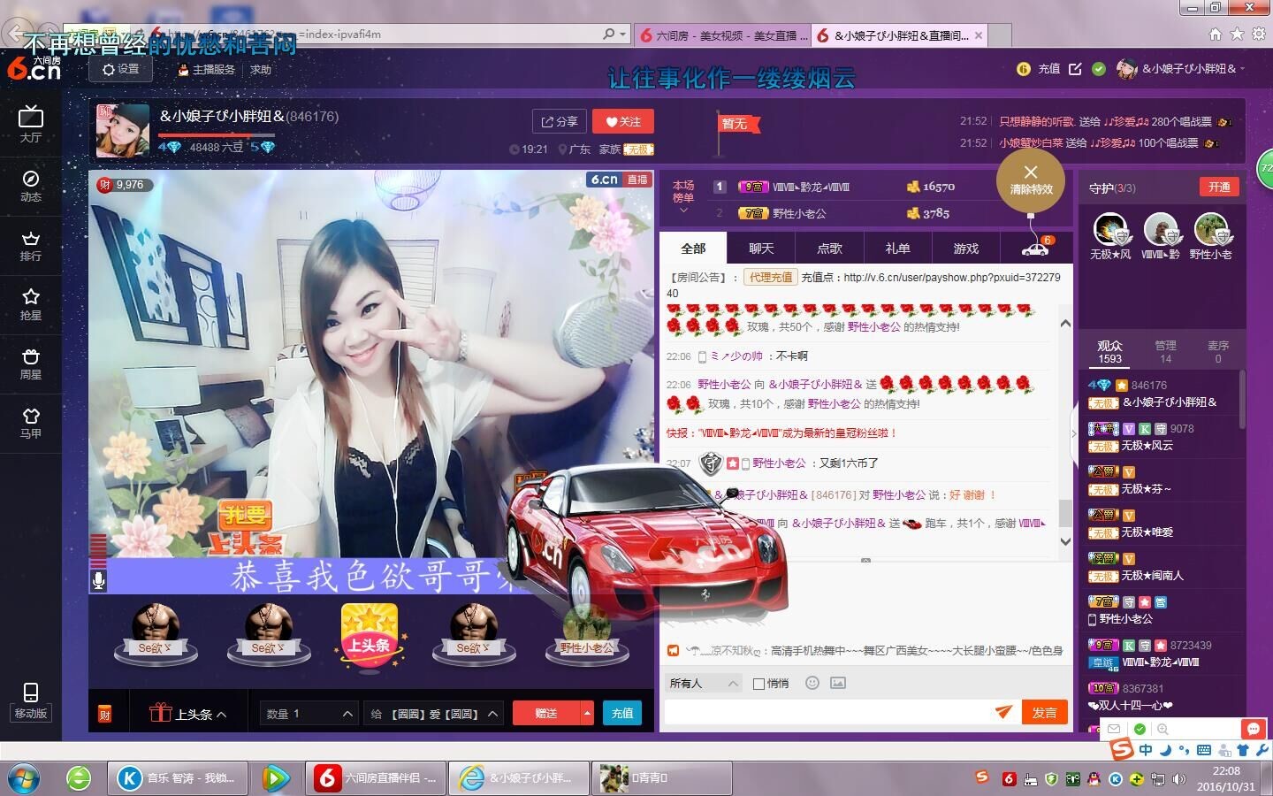
Task: Switch to the 游戏 games tab
Action: 965,249
